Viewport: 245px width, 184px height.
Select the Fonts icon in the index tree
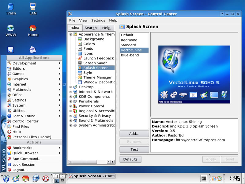pyautogui.click(x=80, y=49)
